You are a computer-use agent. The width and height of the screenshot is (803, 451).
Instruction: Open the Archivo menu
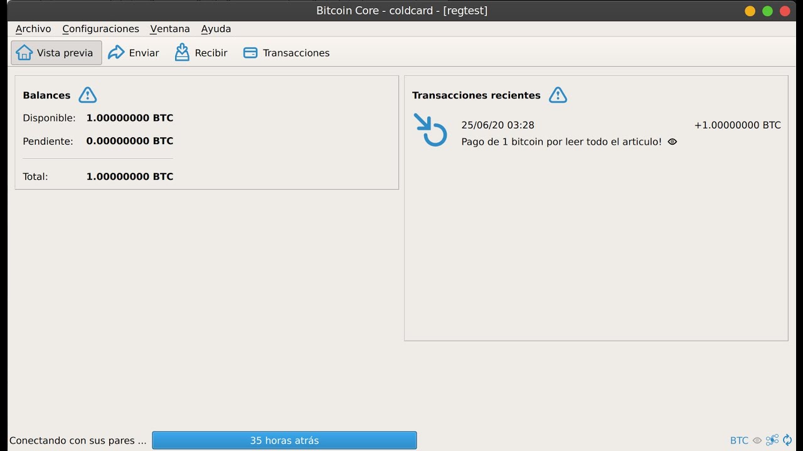point(33,29)
